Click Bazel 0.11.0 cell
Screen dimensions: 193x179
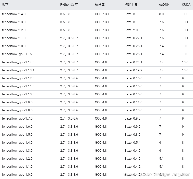click(133, 102)
